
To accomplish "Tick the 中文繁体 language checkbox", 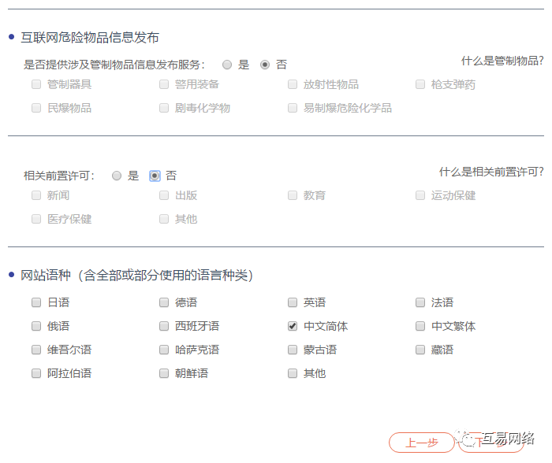I will pos(420,326).
